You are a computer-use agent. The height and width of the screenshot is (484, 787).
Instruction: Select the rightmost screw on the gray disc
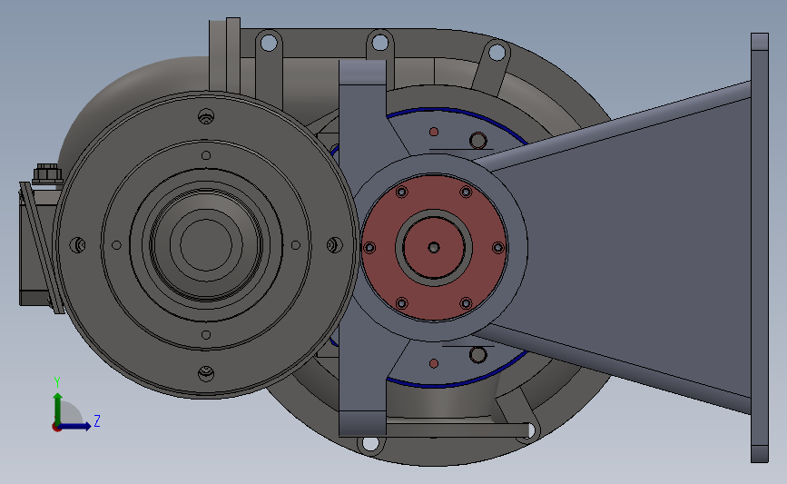[334, 245]
